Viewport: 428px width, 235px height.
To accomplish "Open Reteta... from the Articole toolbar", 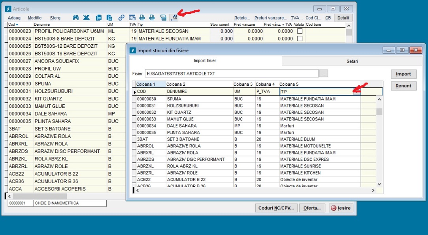I will [242, 18].
